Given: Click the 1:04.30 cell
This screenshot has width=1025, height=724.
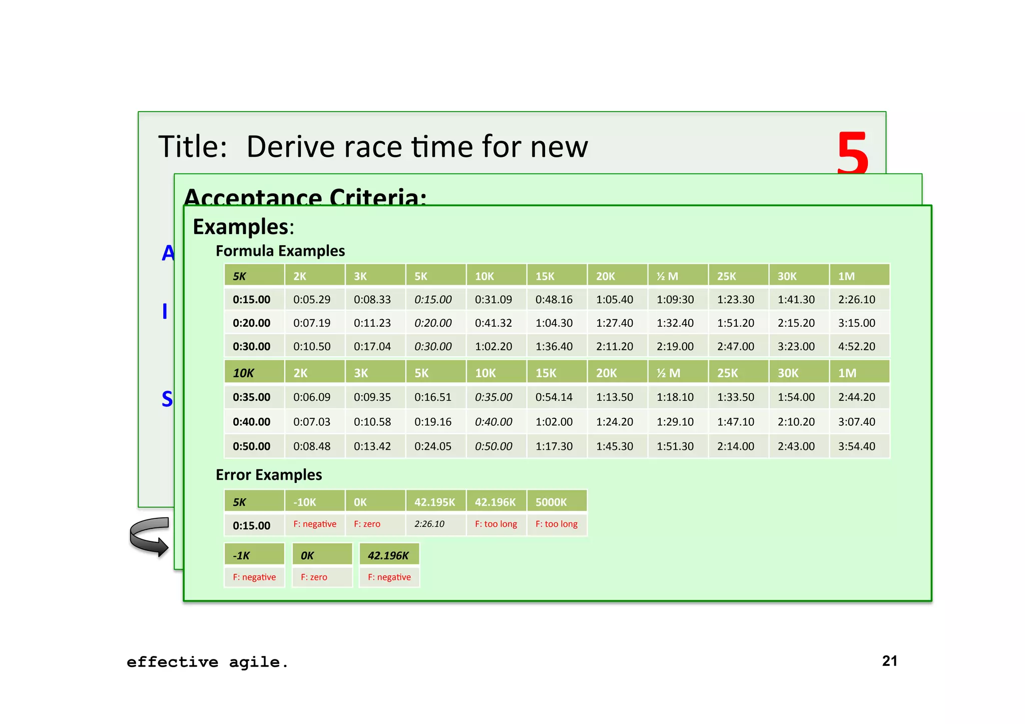Looking at the screenshot, I should point(557,323).
